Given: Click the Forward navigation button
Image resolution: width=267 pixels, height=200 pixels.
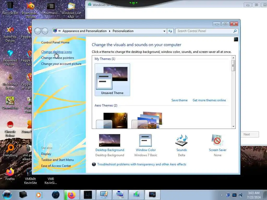Looking at the screenshot, I should [45, 31].
